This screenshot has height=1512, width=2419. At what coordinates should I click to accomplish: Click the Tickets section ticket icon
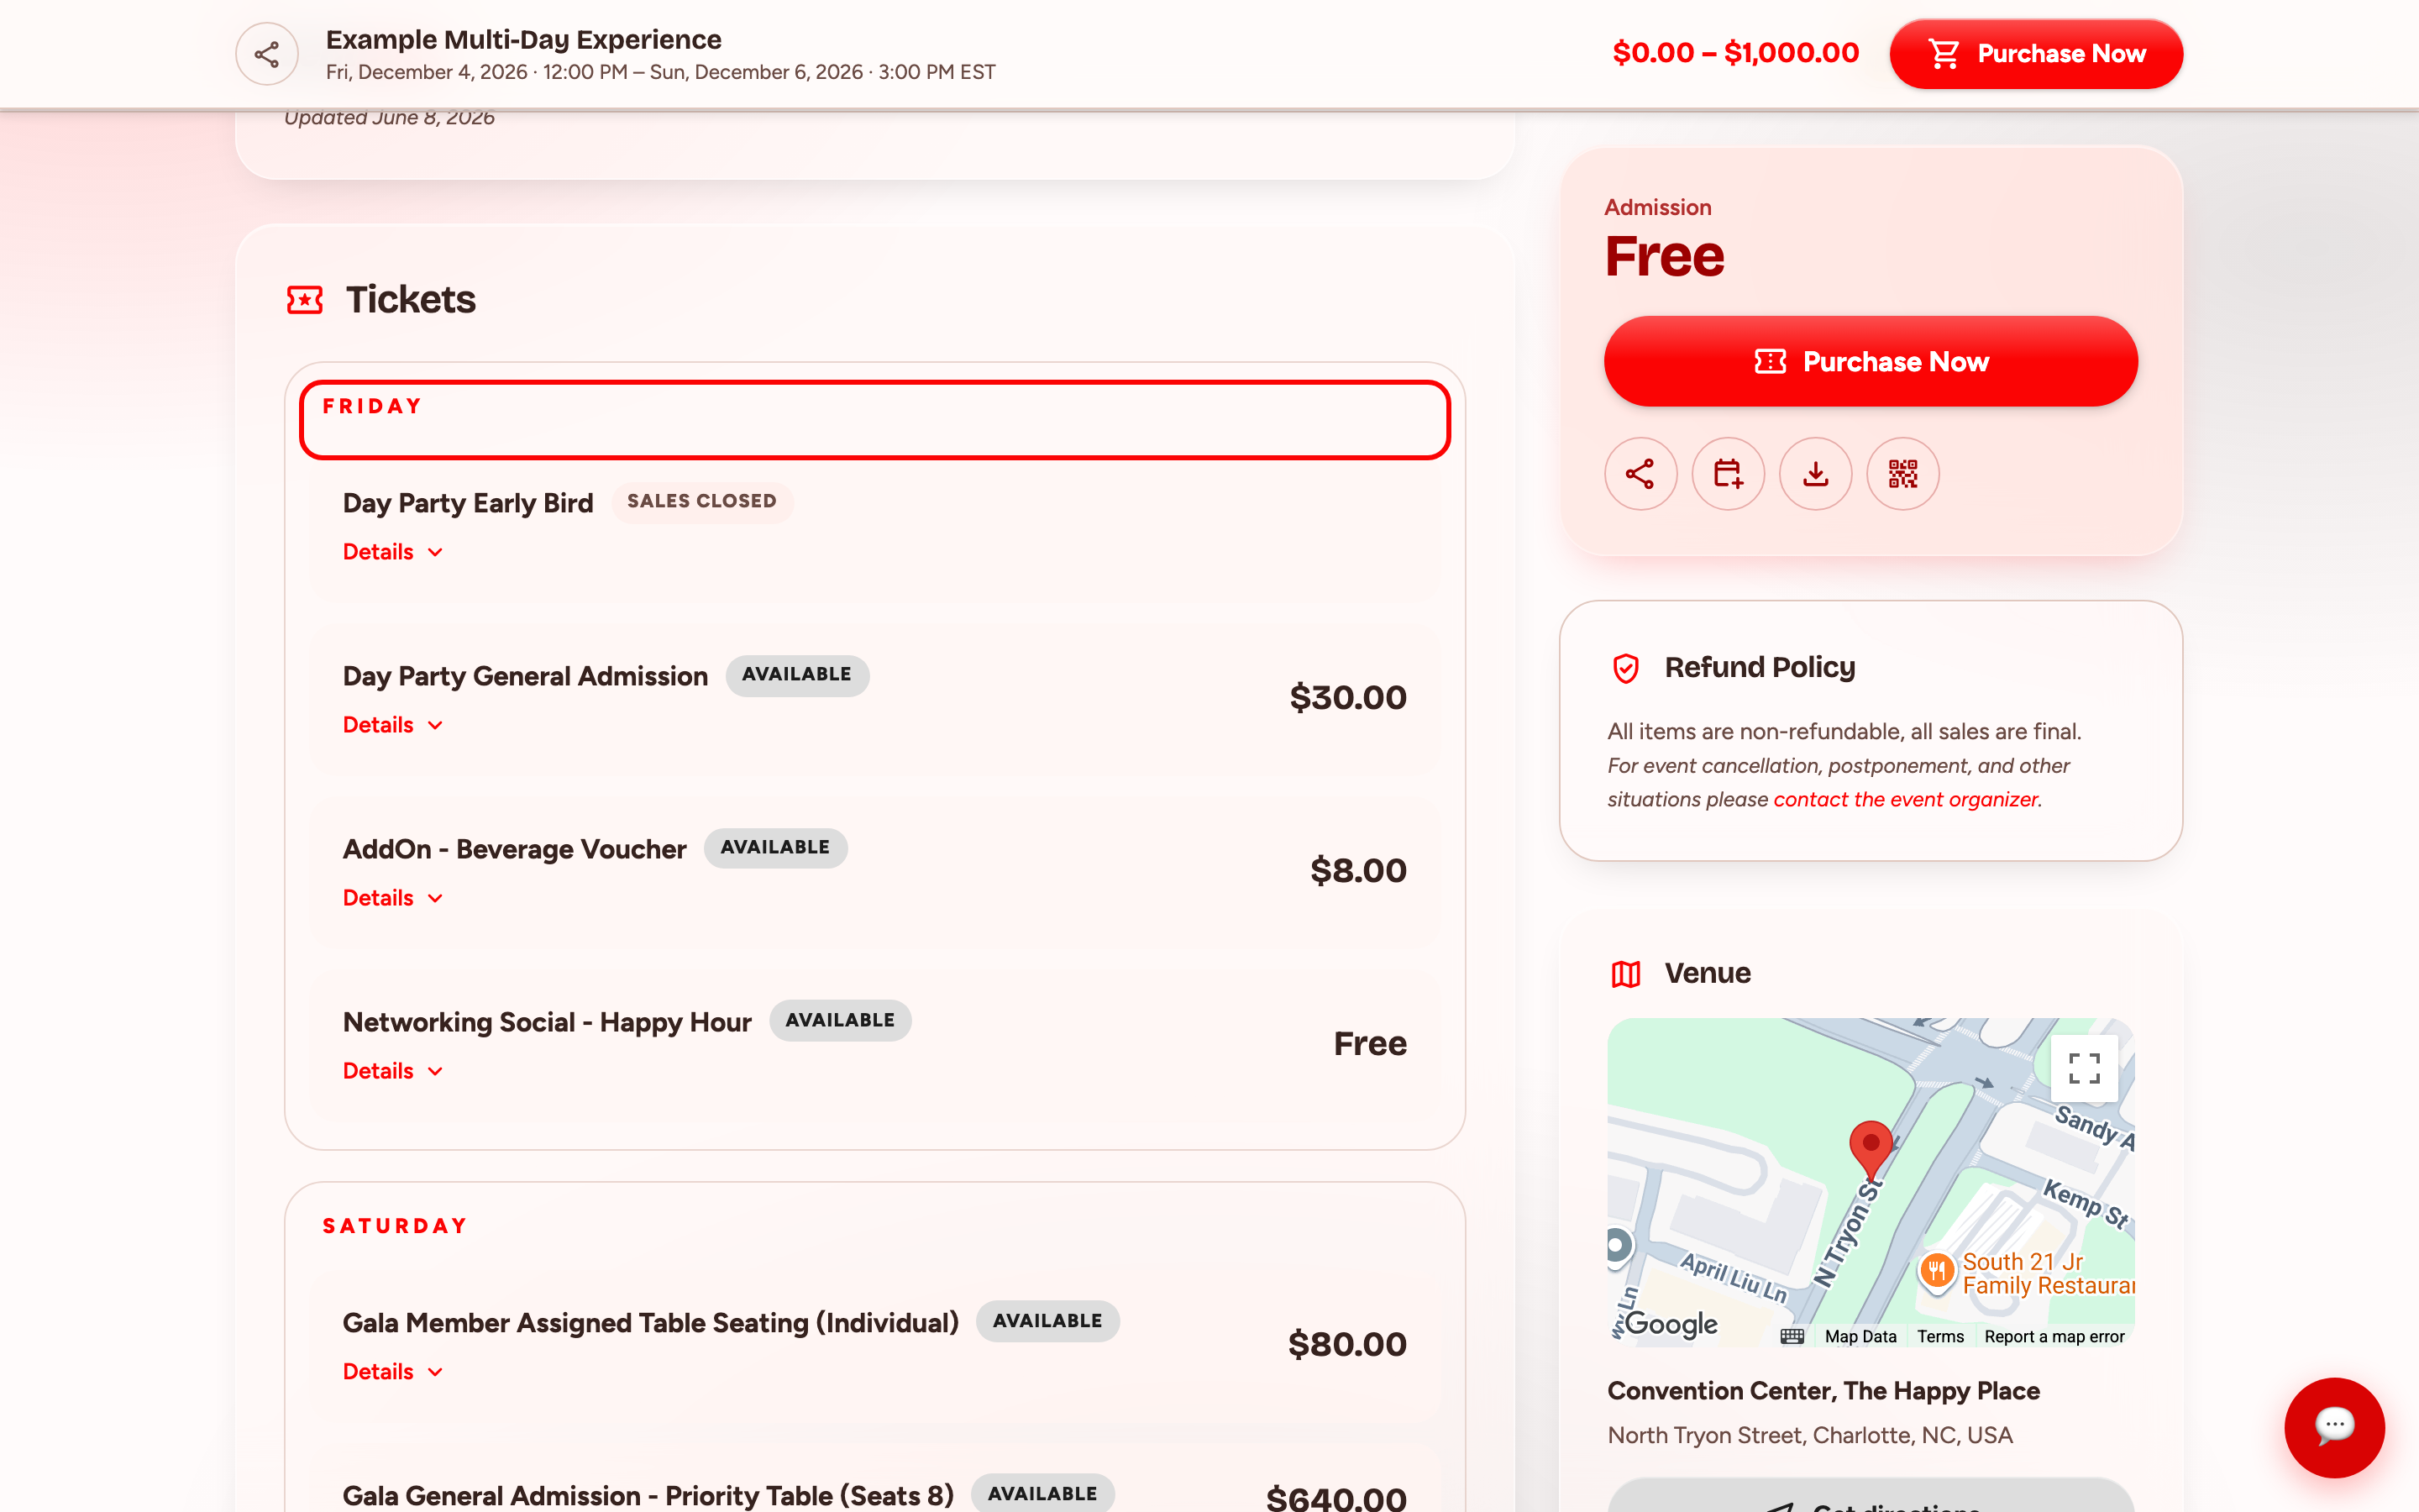coord(305,300)
